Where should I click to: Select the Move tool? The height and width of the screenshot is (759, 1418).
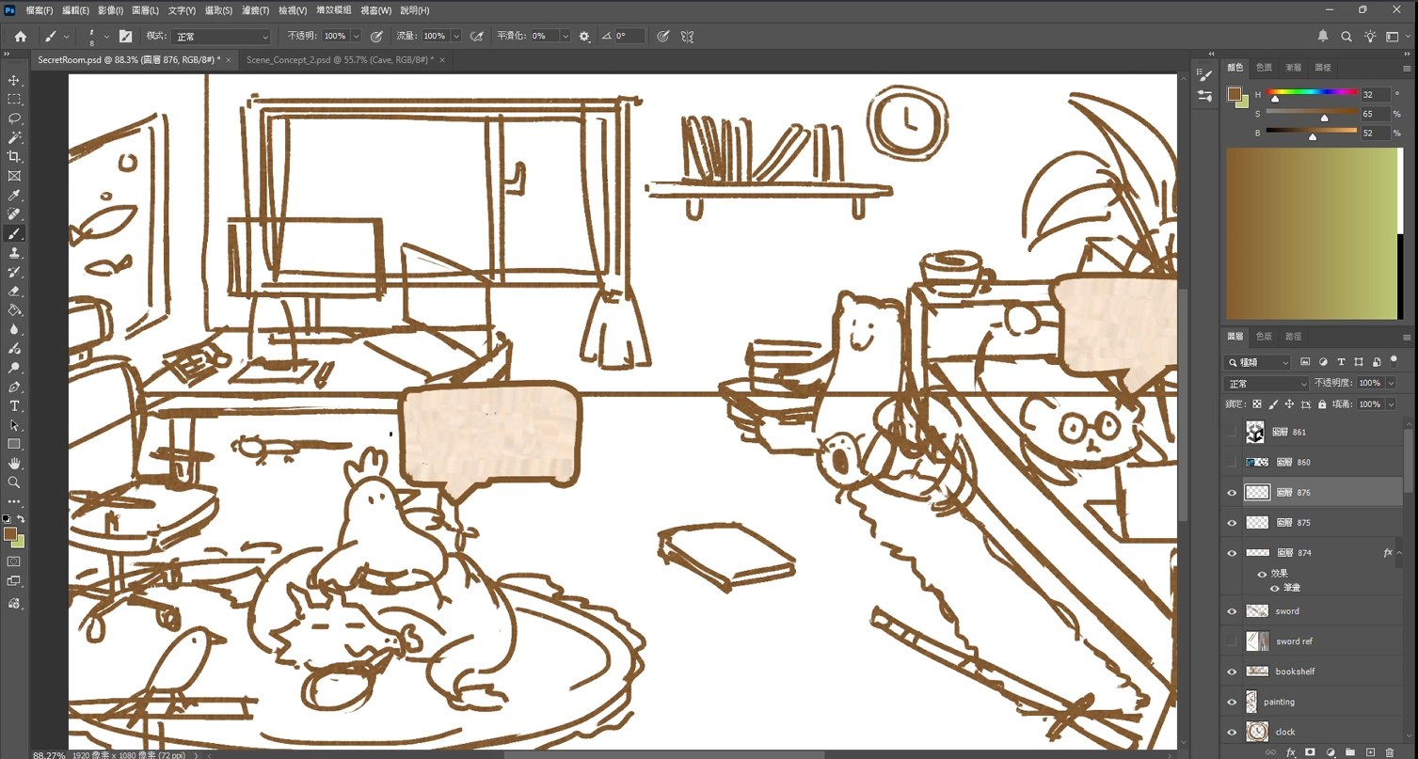coord(14,80)
